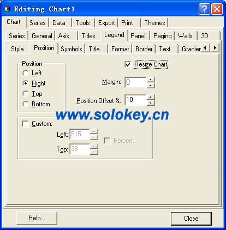
Task: Open the Export tab
Action: tap(106, 23)
